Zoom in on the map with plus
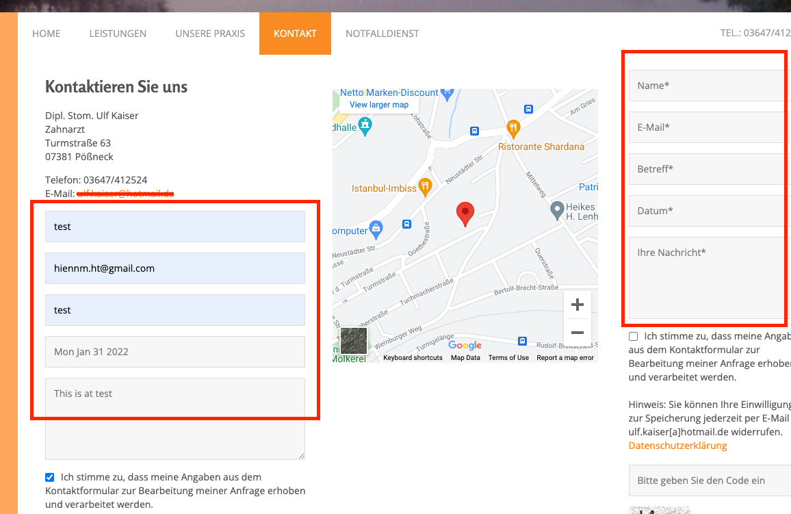This screenshot has width=791, height=514. pyautogui.click(x=577, y=305)
